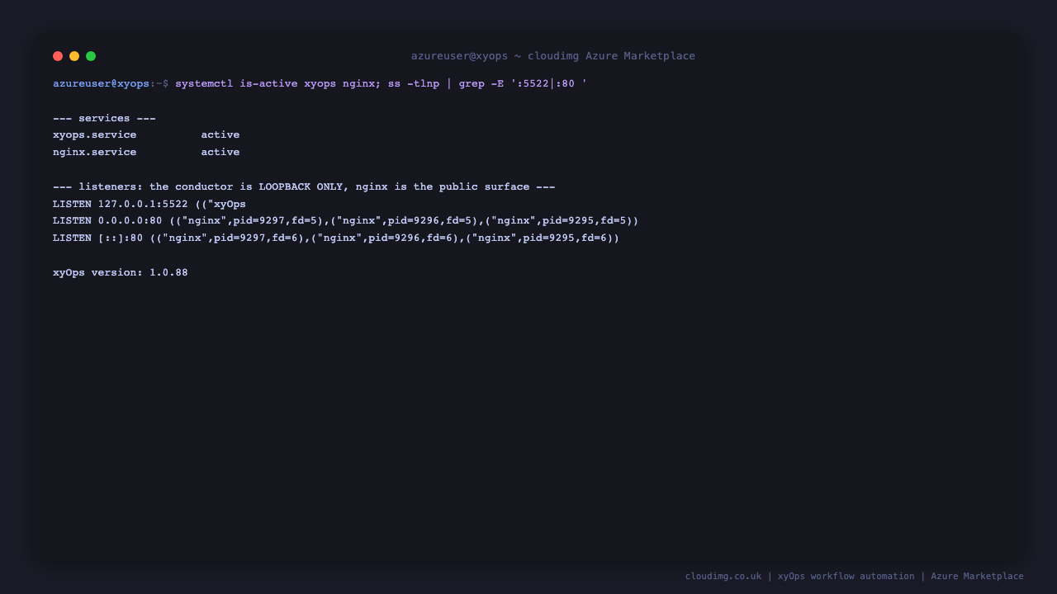Screen dimensions: 1057x594
Task: Click the 'LISTEN 0.0.0.0:80' nginx line
Action: [x=346, y=221]
